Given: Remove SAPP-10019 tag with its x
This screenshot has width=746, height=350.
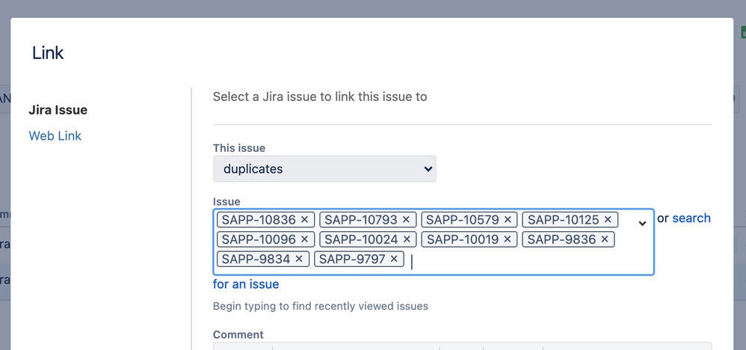Looking at the screenshot, I should 508,239.
